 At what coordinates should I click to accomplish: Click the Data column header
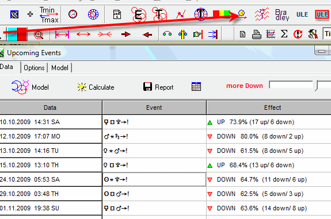point(50,107)
